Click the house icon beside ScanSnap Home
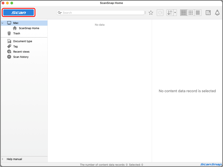The image size is (223, 167). 15,28
